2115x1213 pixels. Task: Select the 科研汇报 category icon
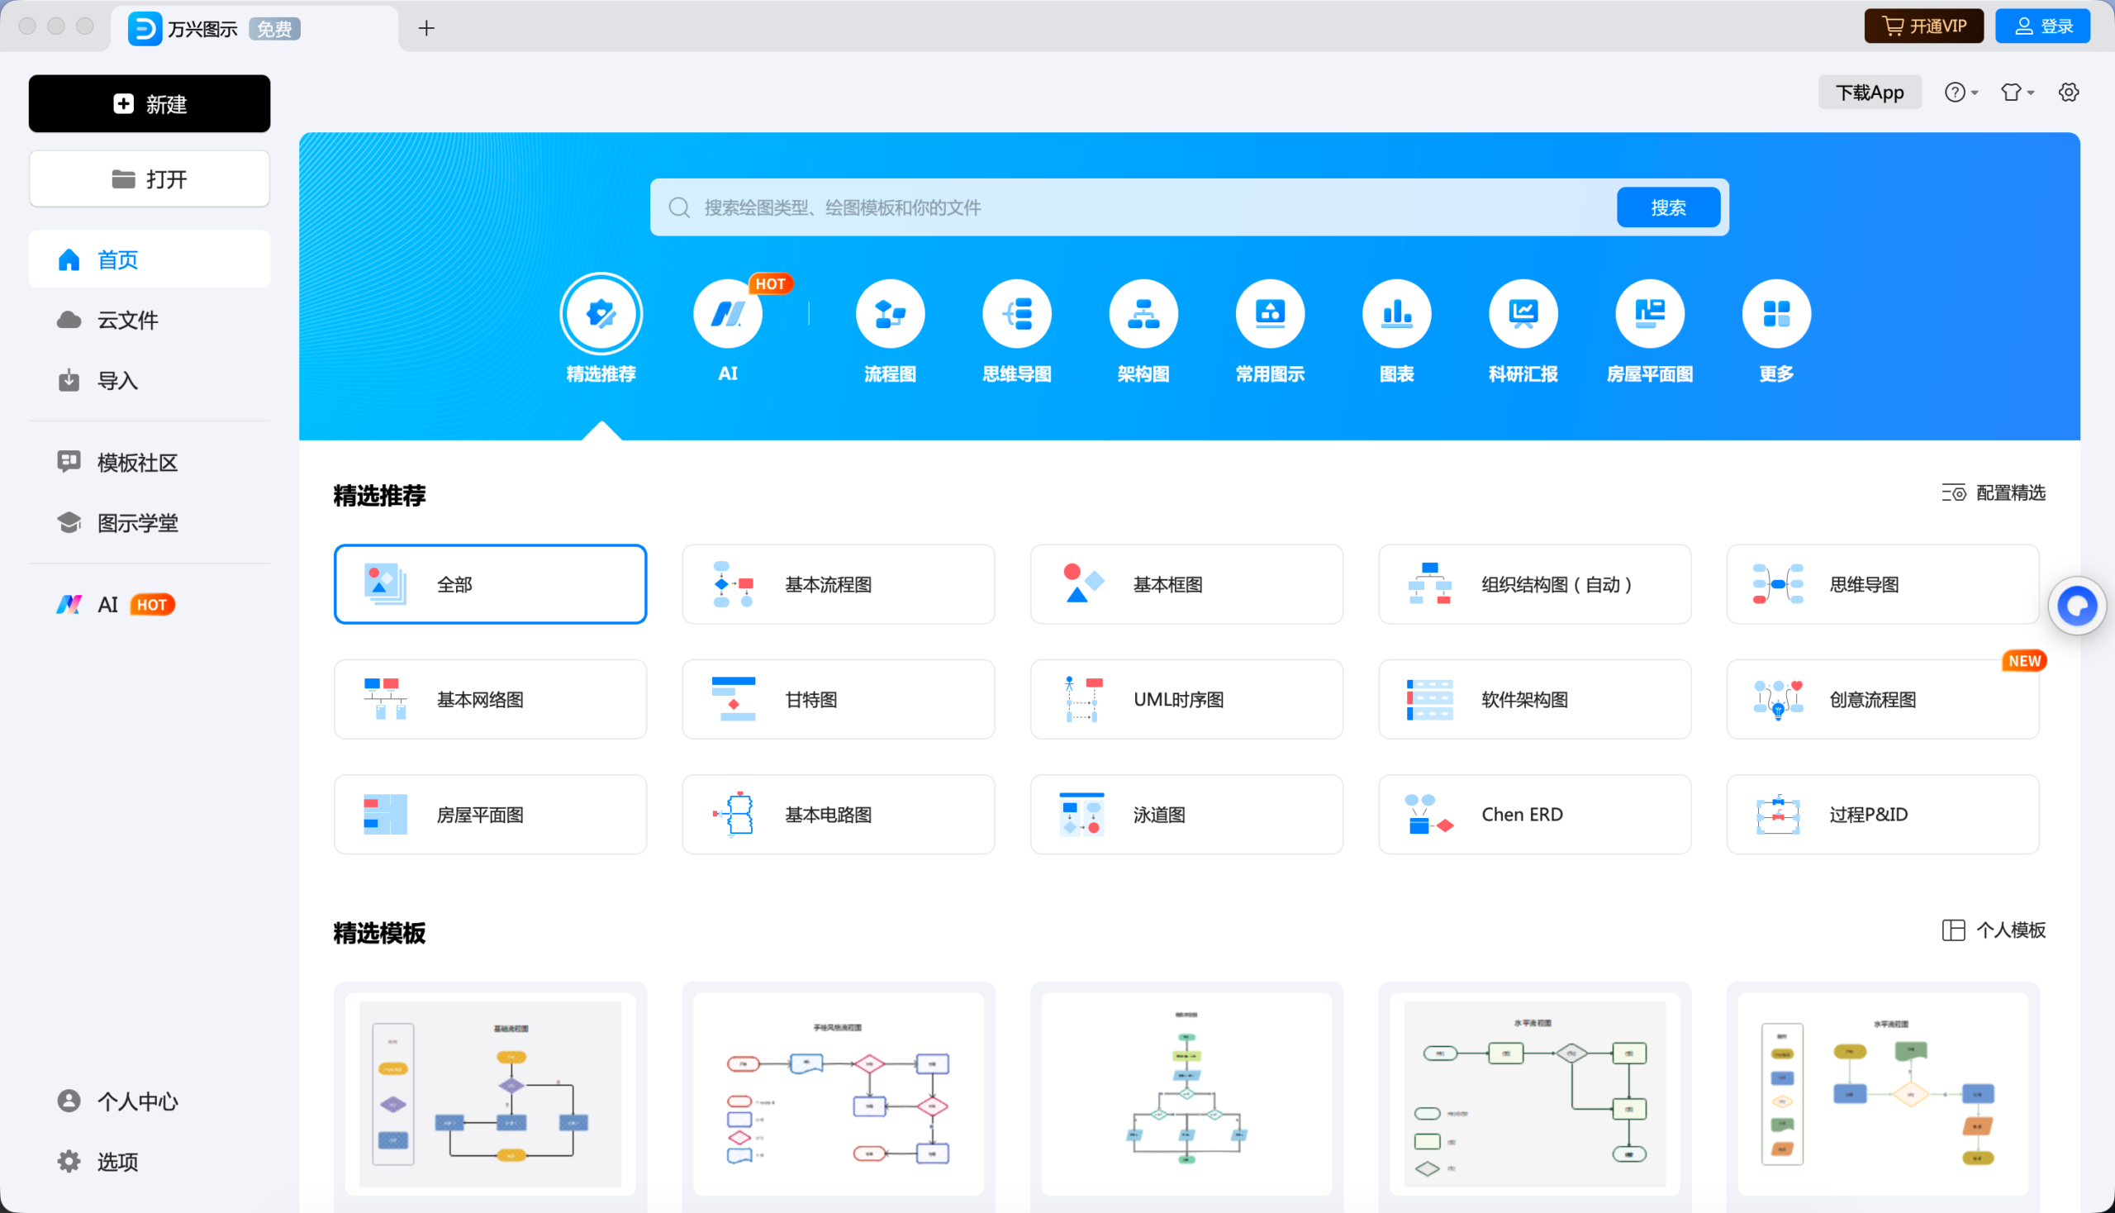[1523, 314]
